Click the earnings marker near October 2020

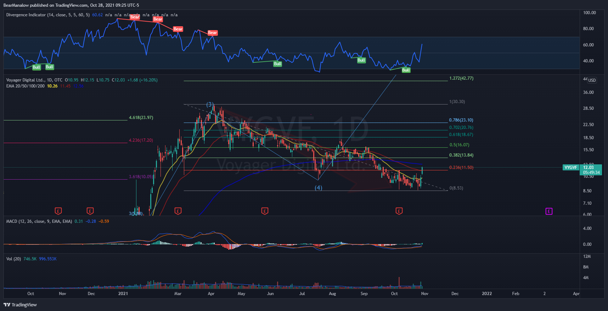tap(58, 211)
